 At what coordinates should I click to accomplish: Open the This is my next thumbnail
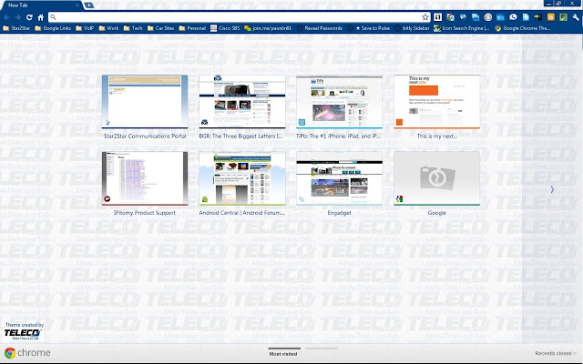pyautogui.click(x=436, y=102)
